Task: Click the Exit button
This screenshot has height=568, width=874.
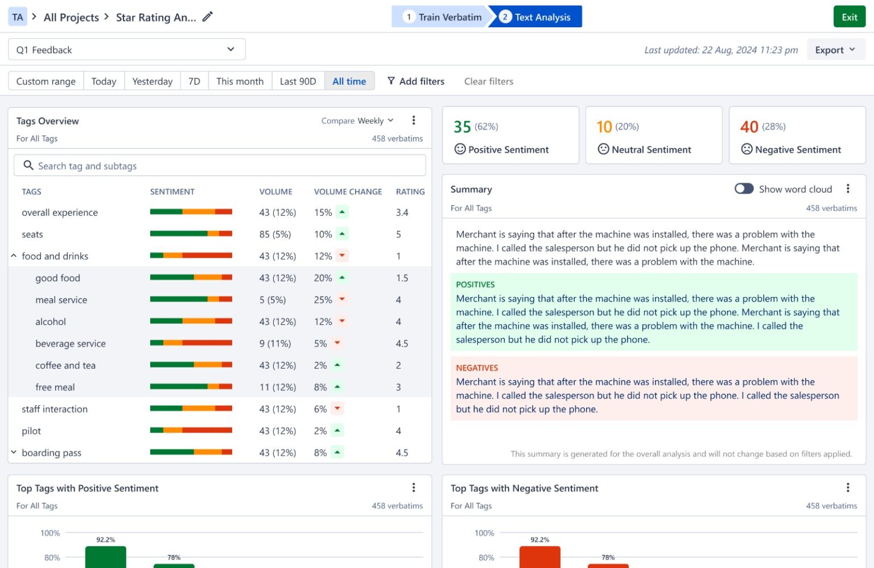Action: pos(849,17)
